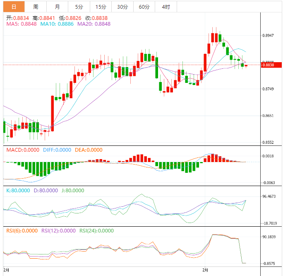The image size is (283, 276).
Task: Click the red 0.8838 current price tag
Action: 271,65
